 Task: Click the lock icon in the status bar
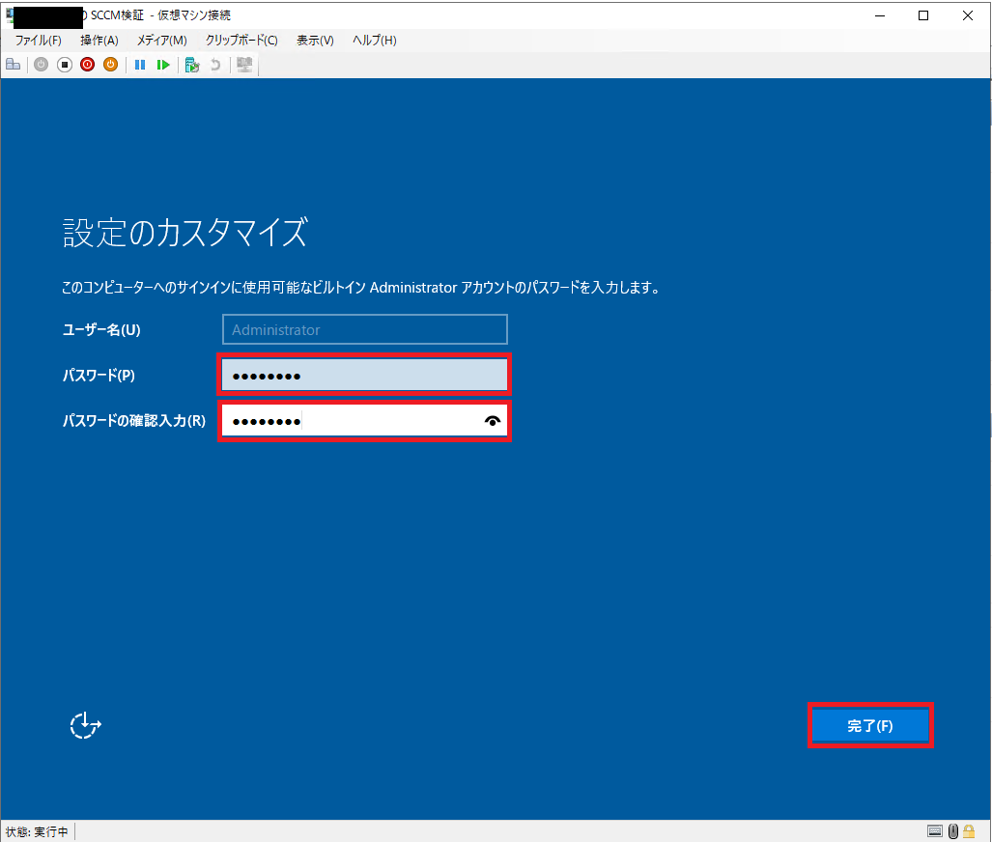971,830
